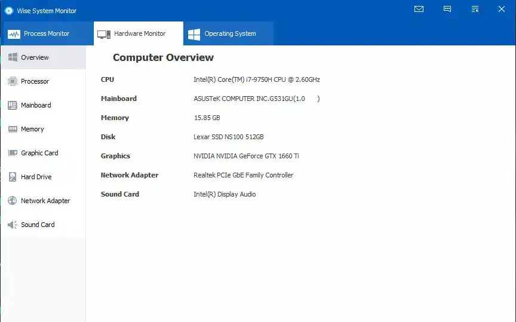Click the Mainboard label in overview list
The image size is (516, 322).
pyautogui.click(x=118, y=99)
